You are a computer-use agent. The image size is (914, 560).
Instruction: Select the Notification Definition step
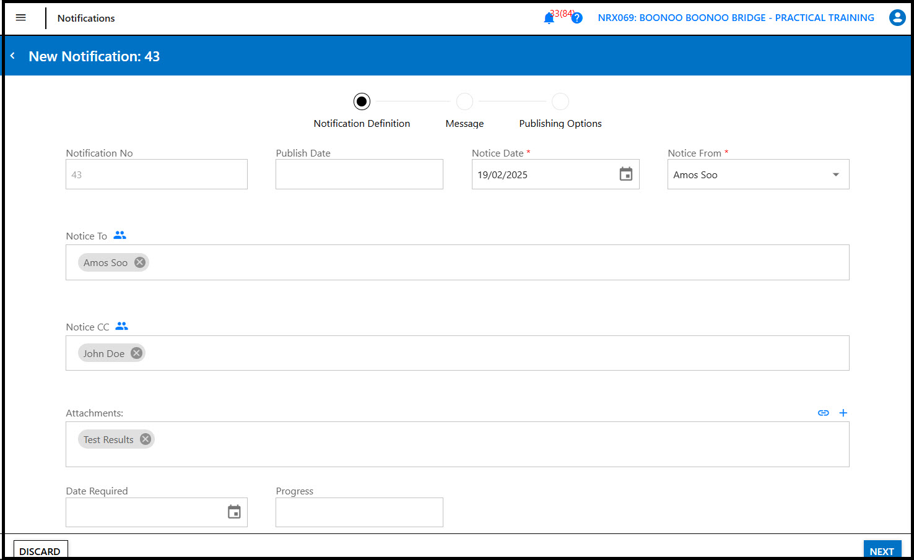pyautogui.click(x=362, y=101)
